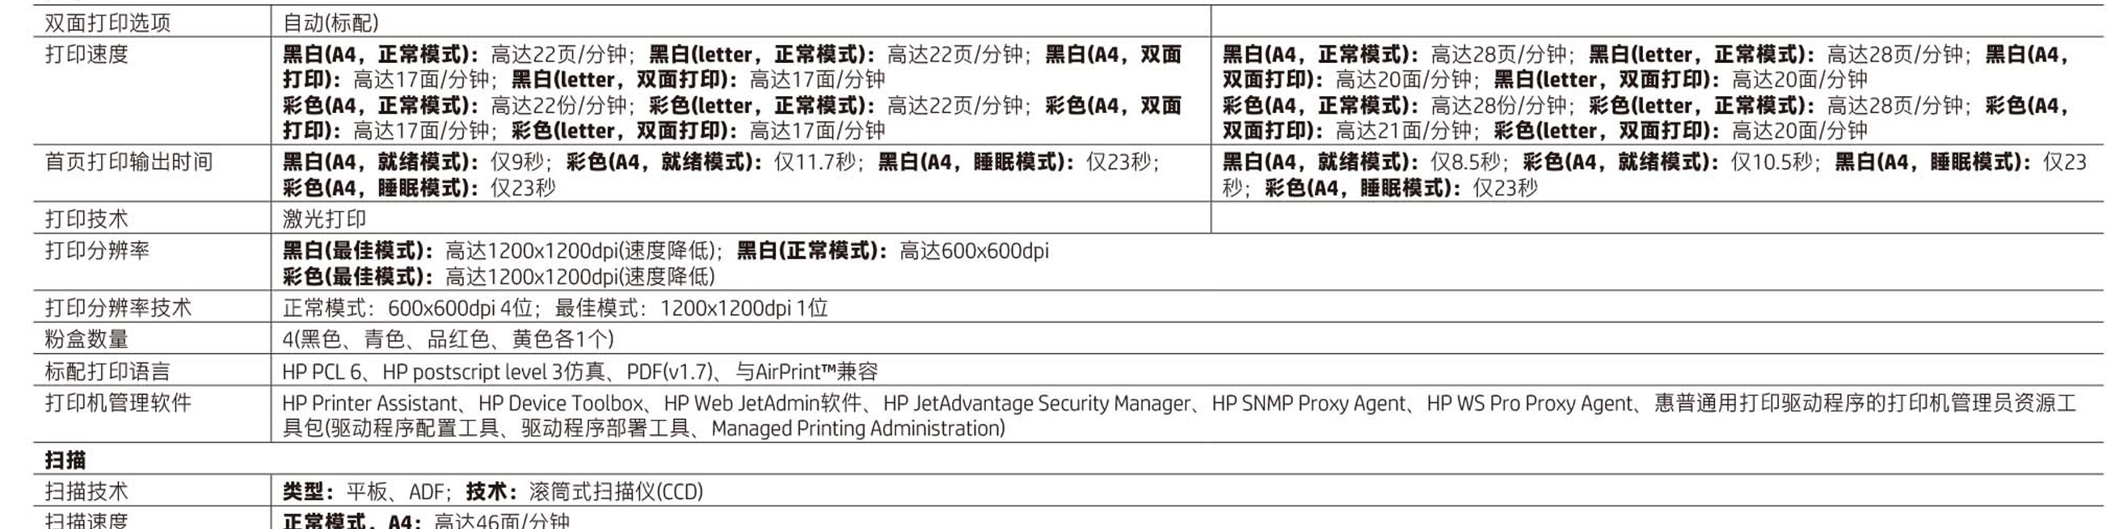Click the 打印分辨率 row label
The width and height of the screenshot is (2115, 529).
[97, 251]
